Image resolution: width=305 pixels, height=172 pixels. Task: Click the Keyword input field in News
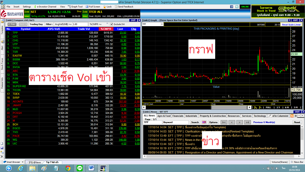click(176, 122)
